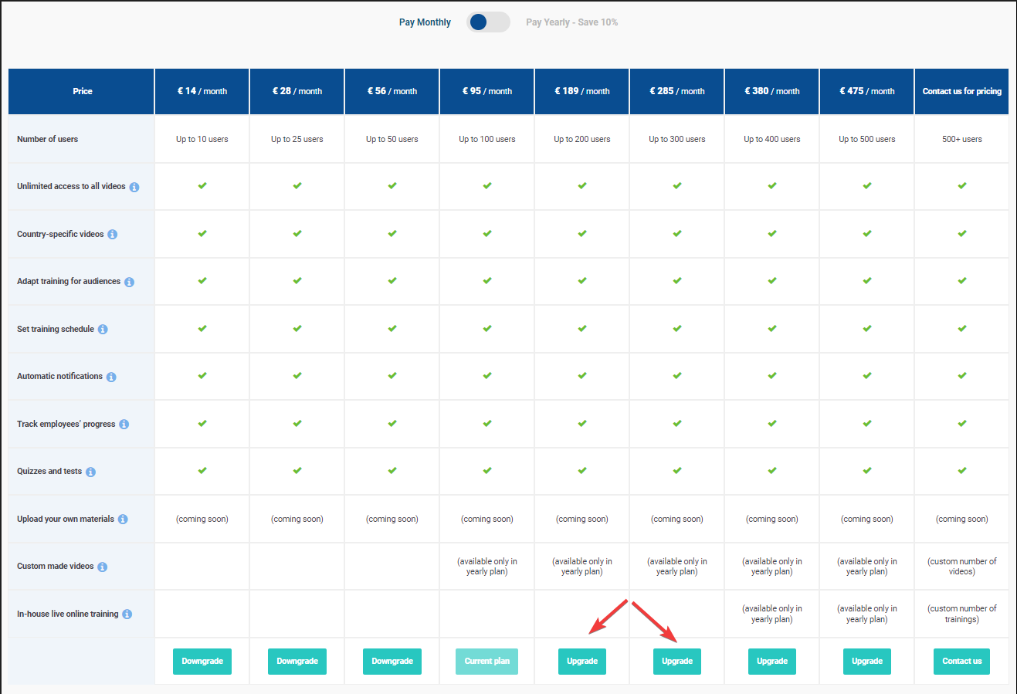Image resolution: width=1017 pixels, height=694 pixels.
Task: Toggle the monthly/yearly billing switch
Action: (488, 22)
